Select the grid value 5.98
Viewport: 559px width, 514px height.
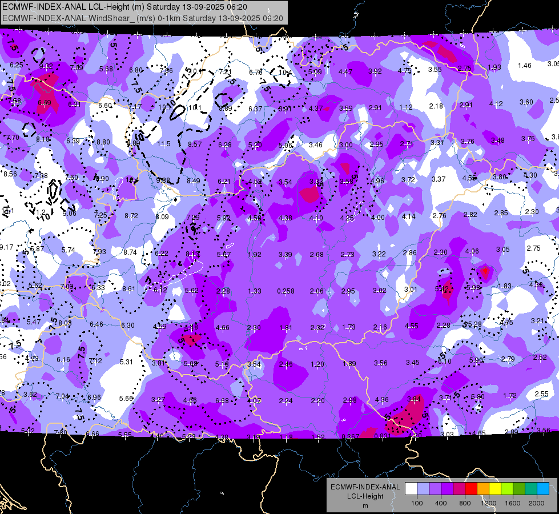473,287
